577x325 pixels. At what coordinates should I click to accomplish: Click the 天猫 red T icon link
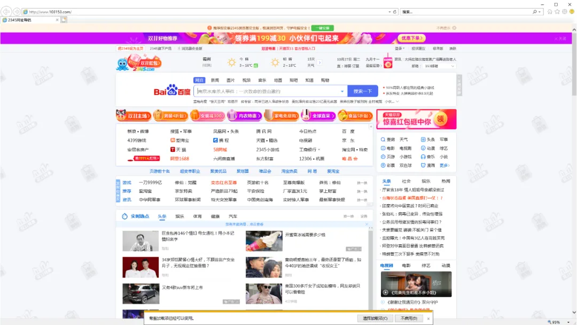(x=173, y=150)
